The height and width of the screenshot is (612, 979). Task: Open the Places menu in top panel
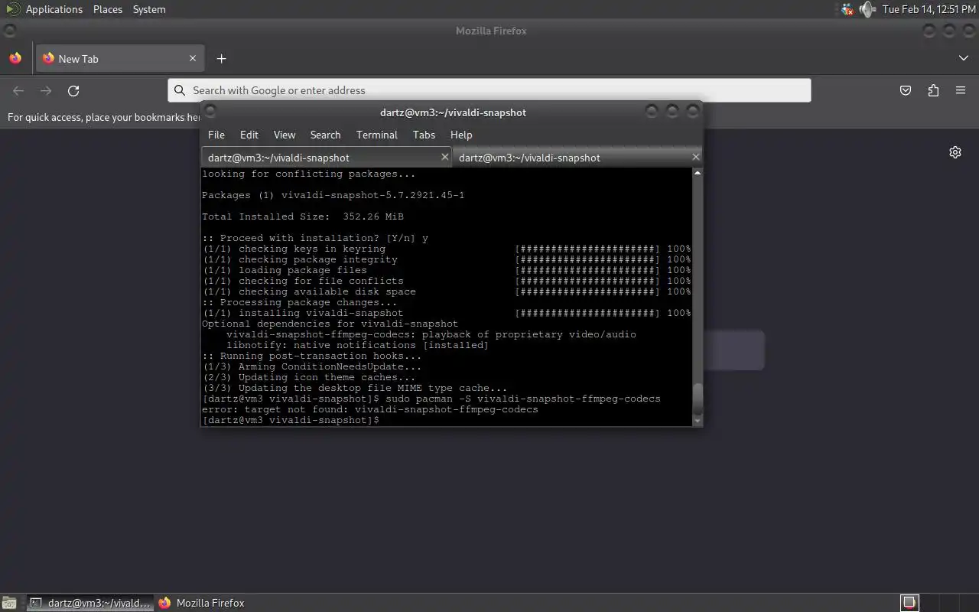pos(108,9)
